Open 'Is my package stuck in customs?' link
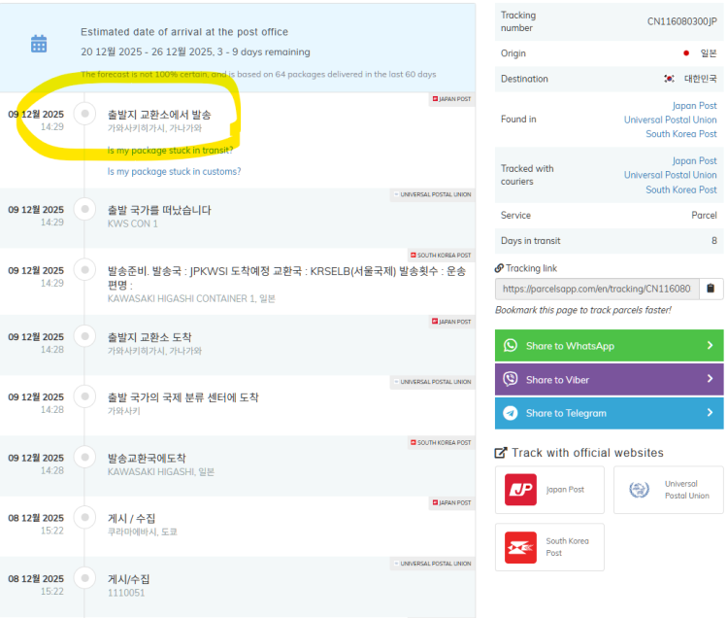 [174, 172]
